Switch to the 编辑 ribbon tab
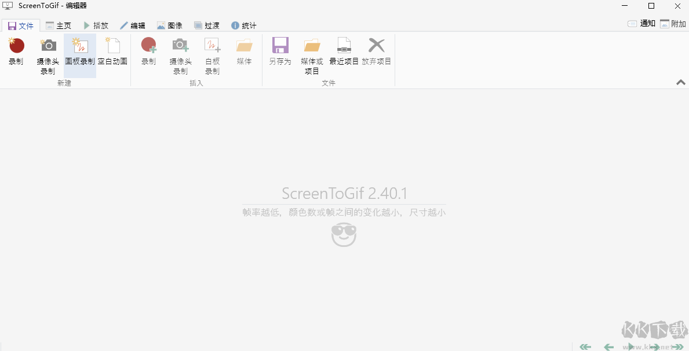 click(133, 25)
